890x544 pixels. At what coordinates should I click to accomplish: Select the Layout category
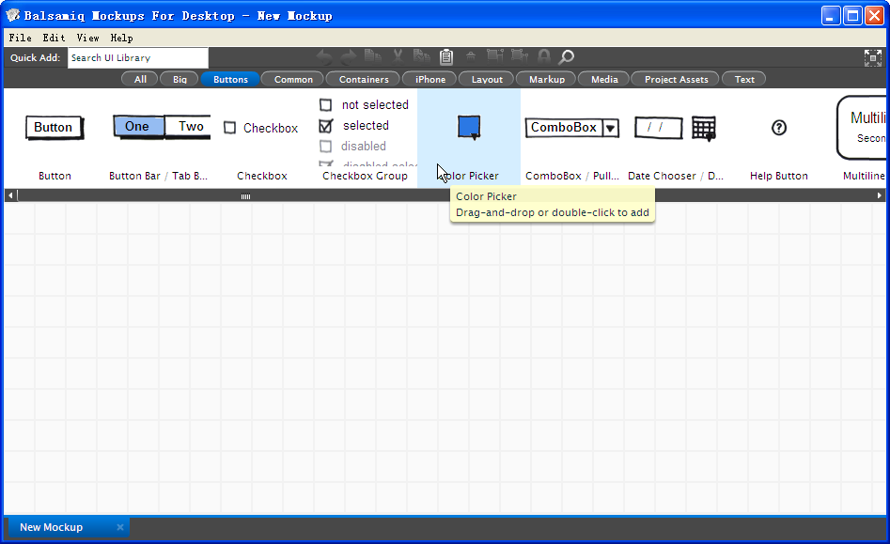point(487,79)
